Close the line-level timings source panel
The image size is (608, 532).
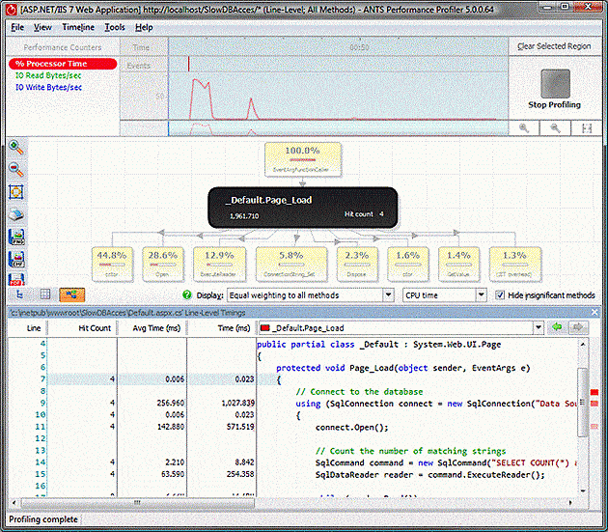coord(595,312)
